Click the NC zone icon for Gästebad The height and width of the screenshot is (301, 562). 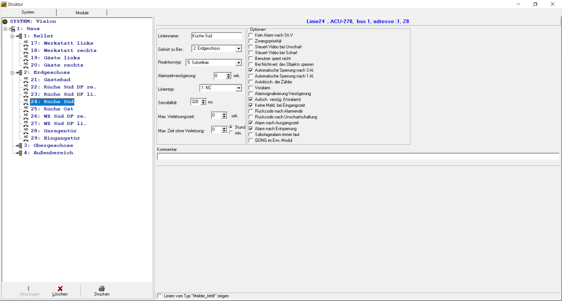(26, 80)
